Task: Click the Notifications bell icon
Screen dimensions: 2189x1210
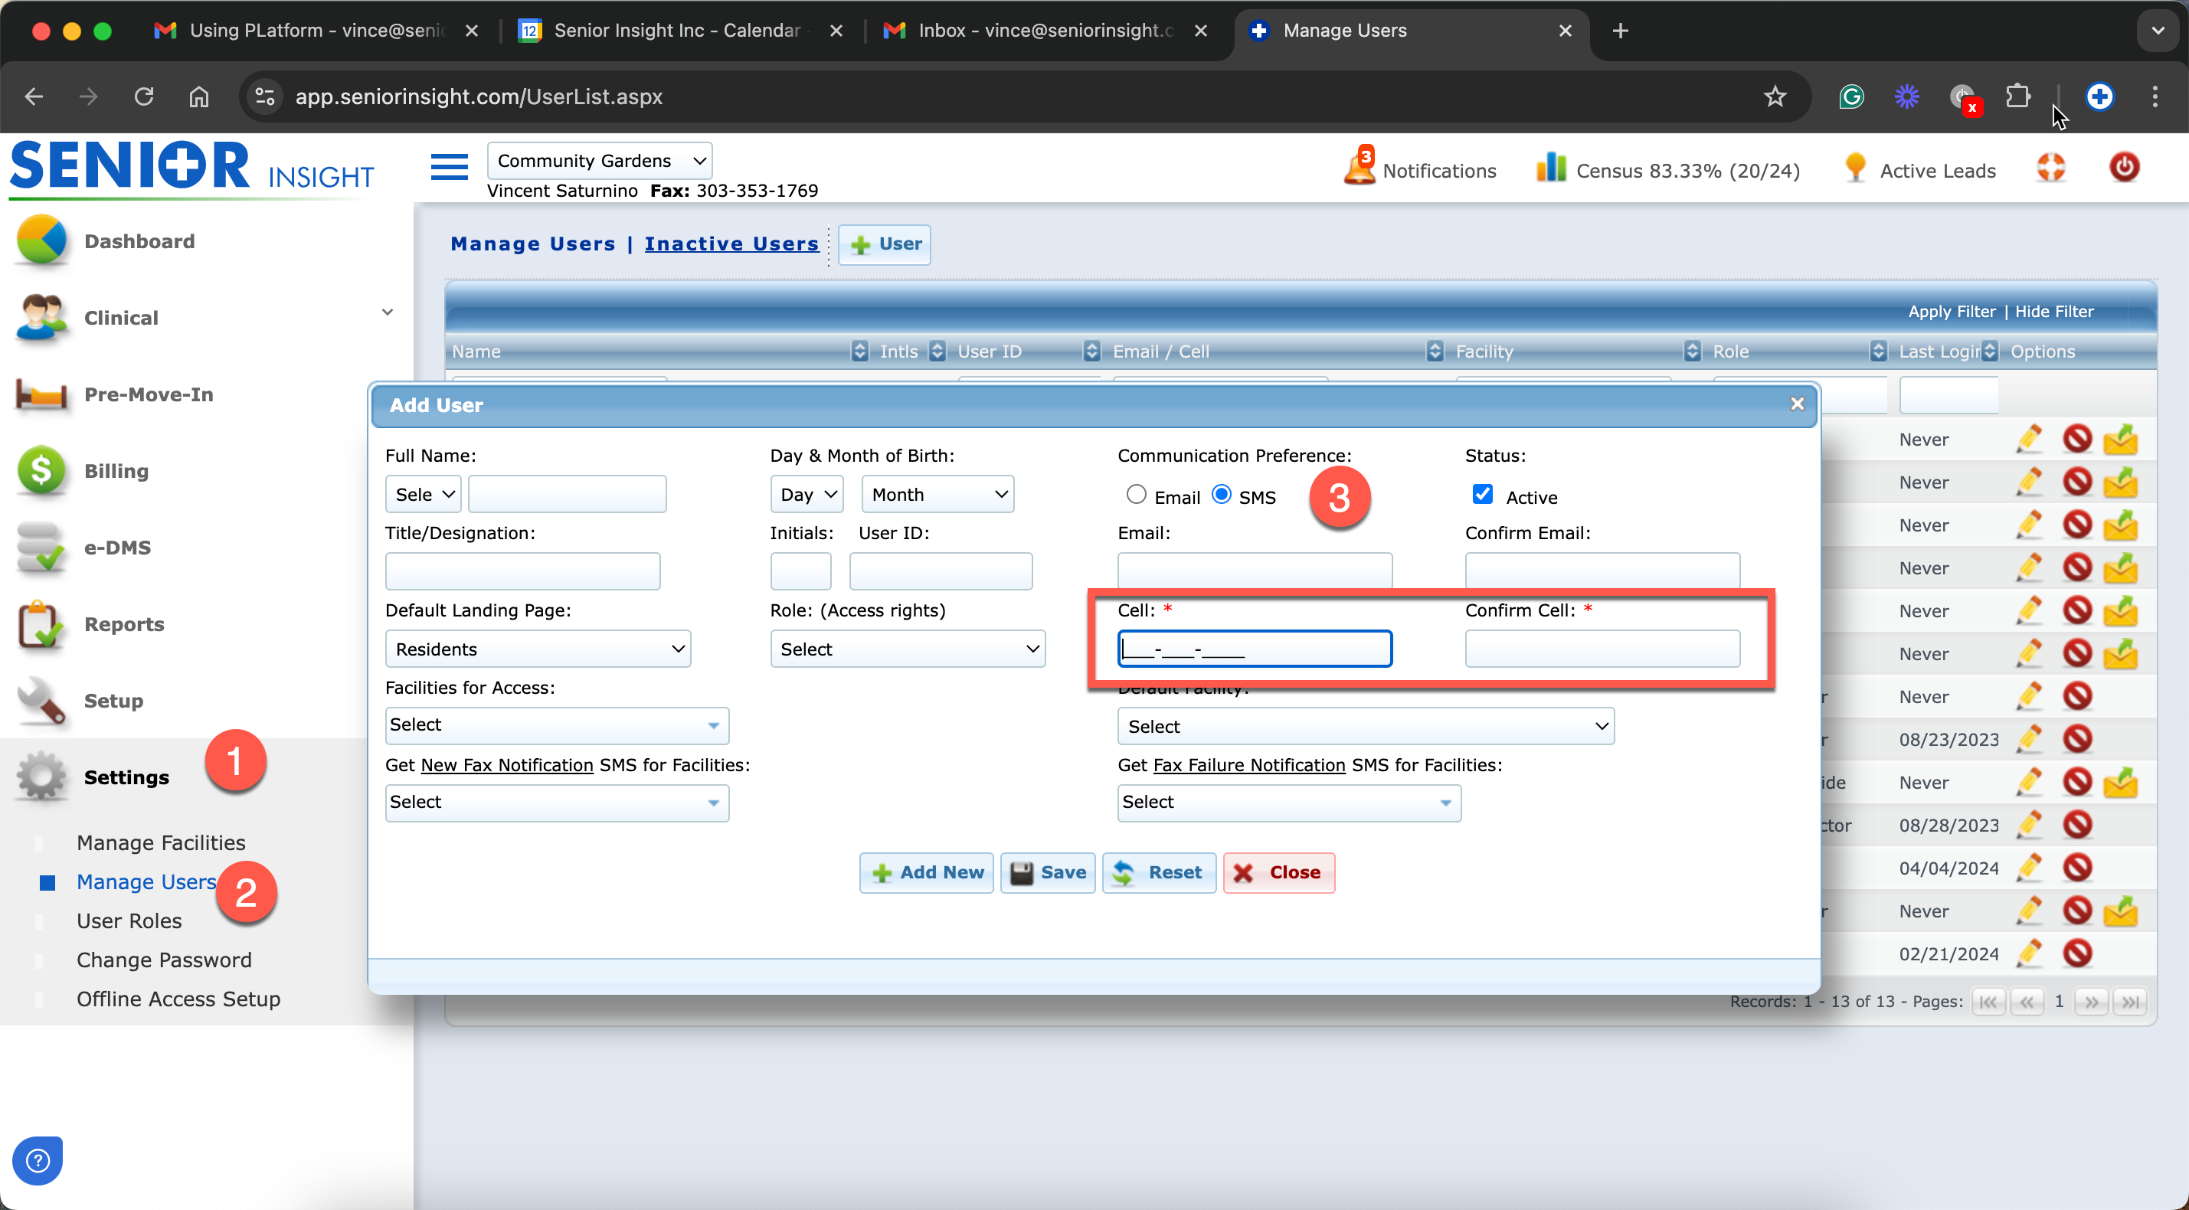Action: click(x=1359, y=168)
